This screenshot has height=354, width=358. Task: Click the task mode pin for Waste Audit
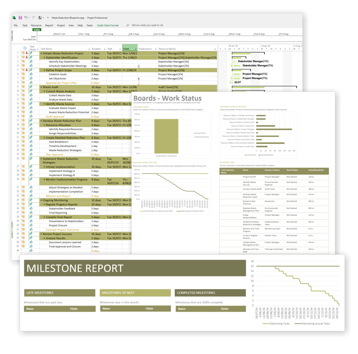click(x=31, y=87)
